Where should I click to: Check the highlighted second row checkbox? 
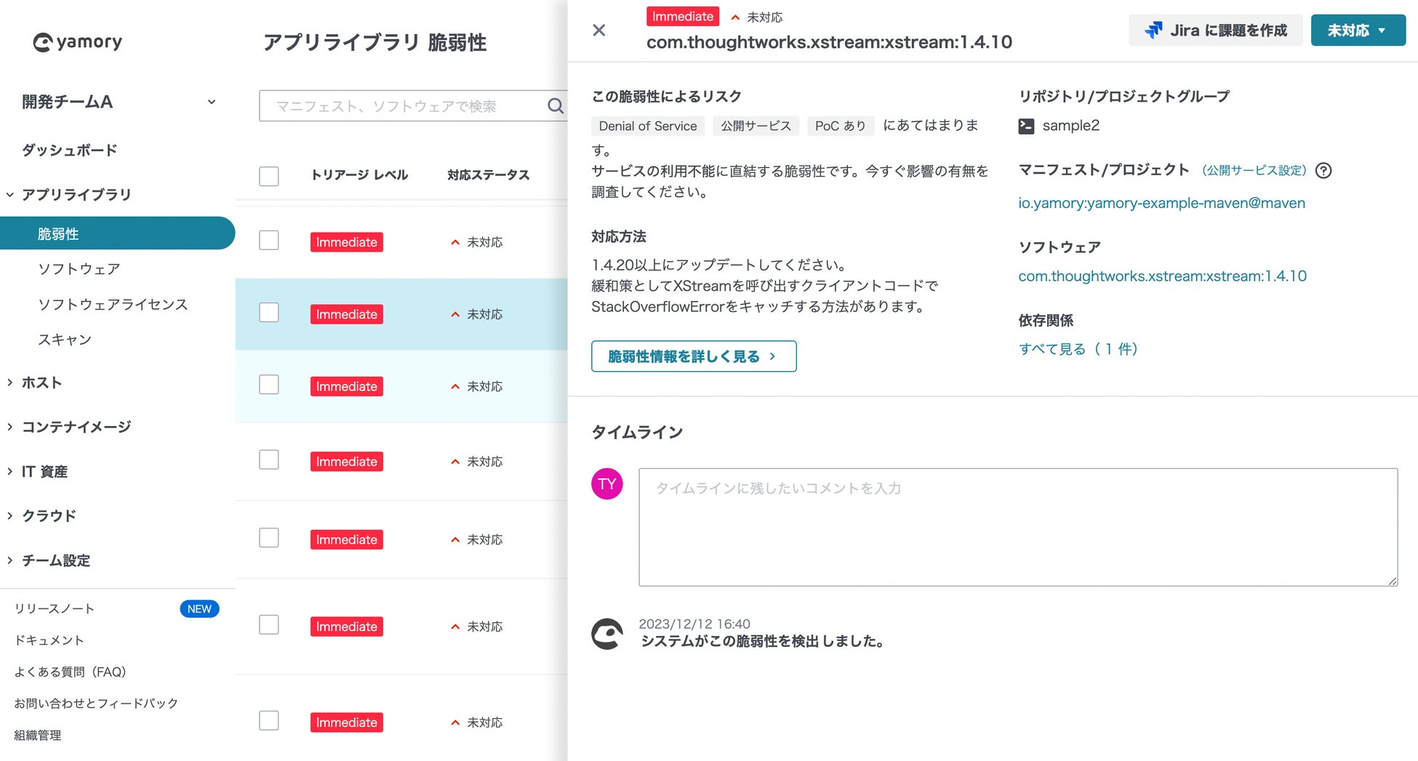(x=269, y=313)
